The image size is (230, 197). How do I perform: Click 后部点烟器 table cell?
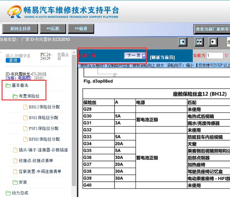point(209,158)
